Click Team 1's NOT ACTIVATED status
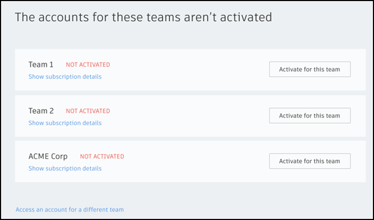This screenshot has width=374, height=220. coord(88,65)
